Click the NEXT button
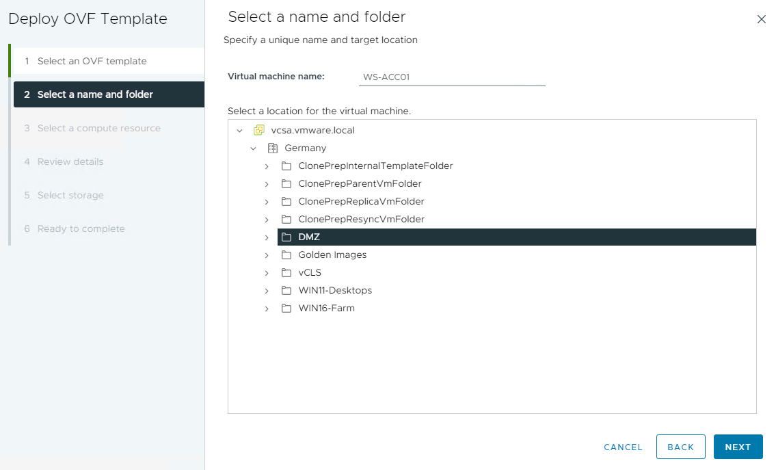Image resolution: width=776 pixels, height=470 pixels. coord(738,447)
